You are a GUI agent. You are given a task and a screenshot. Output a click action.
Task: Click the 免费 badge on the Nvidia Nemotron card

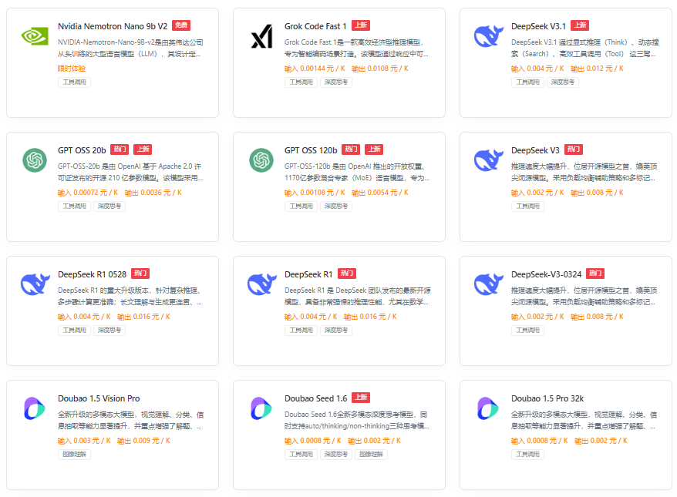[181, 25]
